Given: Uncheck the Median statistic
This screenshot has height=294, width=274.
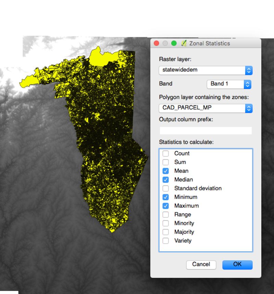Looking at the screenshot, I should point(165,179).
